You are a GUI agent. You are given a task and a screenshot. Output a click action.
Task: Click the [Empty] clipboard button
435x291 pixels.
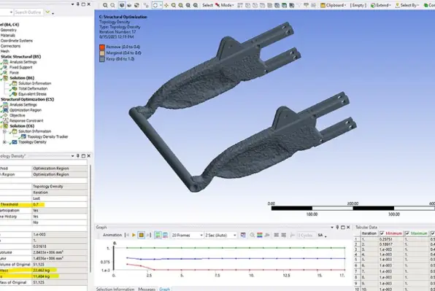(x=358, y=5)
